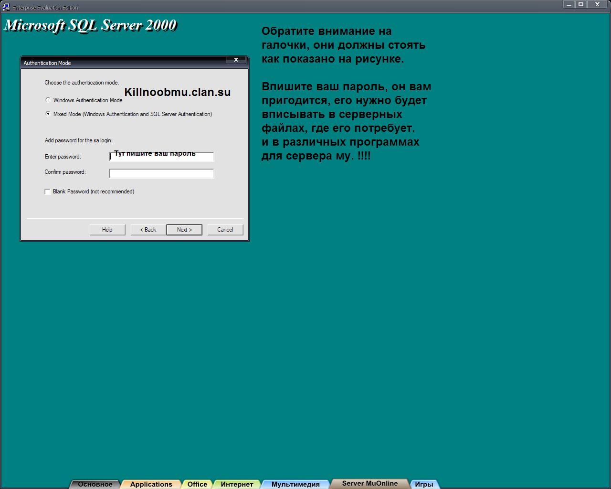Focus the Enter password field
This screenshot has height=489, width=611.
tap(161, 157)
